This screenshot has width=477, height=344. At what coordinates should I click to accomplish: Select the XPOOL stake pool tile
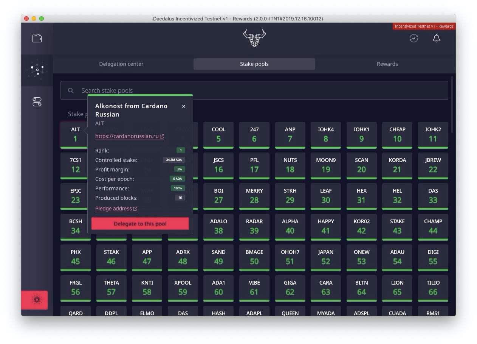click(x=183, y=288)
